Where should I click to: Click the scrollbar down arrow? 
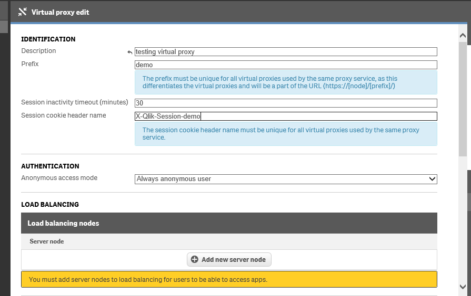(x=463, y=287)
